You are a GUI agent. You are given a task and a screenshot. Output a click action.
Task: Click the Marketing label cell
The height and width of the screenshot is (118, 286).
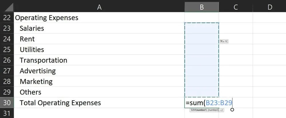pos(36,81)
